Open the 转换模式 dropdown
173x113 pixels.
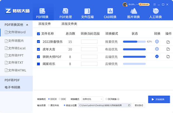pos(92,99)
